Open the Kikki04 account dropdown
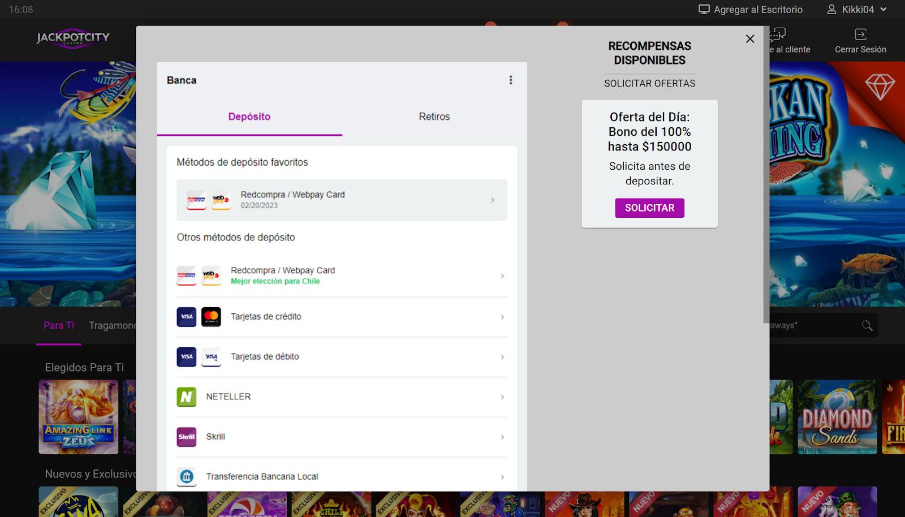905x517 pixels. tap(857, 10)
